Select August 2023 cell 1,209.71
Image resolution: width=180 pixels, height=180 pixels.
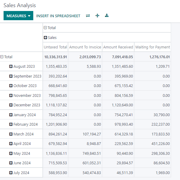click(153, 66)
